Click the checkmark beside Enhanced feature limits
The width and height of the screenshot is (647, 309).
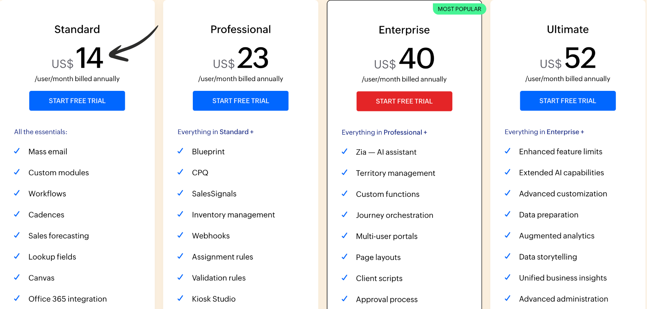pyautogui.click(x=508, y=151)
